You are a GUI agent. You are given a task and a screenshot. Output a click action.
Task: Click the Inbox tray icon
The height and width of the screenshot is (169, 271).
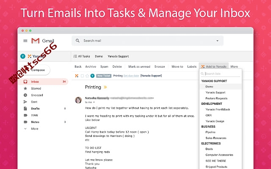pyautogui.click(x=25, y=82)
